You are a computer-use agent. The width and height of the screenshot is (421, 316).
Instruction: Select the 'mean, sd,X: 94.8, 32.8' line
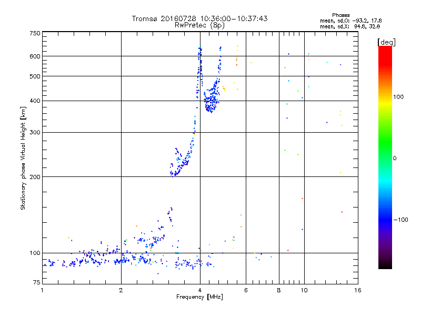pos(350,26)
